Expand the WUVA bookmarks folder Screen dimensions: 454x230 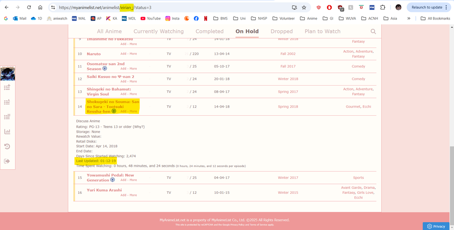348,18
